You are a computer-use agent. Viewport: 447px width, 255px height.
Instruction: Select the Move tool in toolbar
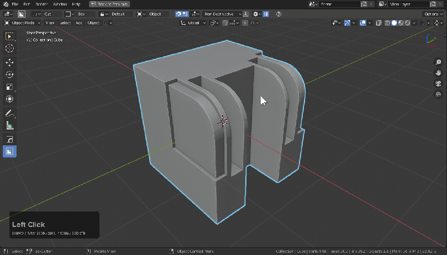[9, 63]
